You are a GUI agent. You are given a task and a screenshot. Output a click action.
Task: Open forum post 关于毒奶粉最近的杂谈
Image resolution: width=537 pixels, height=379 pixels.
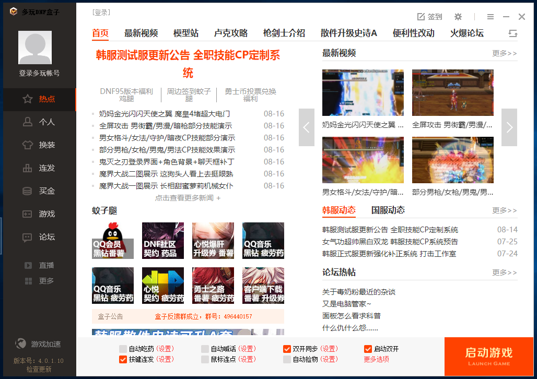358,292
